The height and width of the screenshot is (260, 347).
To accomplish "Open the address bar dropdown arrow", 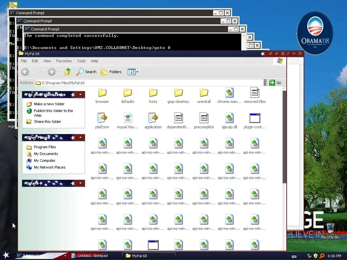I will [x=265, y=83].
